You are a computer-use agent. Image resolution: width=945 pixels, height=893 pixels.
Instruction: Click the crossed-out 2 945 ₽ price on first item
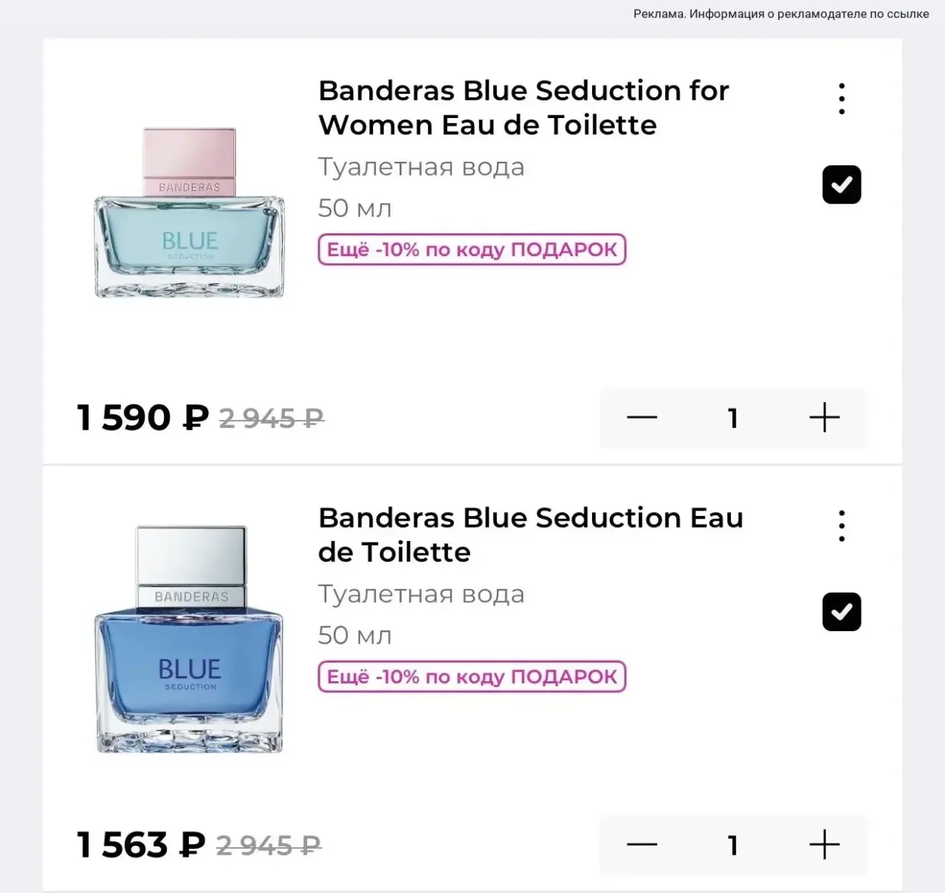click(272, 418)
